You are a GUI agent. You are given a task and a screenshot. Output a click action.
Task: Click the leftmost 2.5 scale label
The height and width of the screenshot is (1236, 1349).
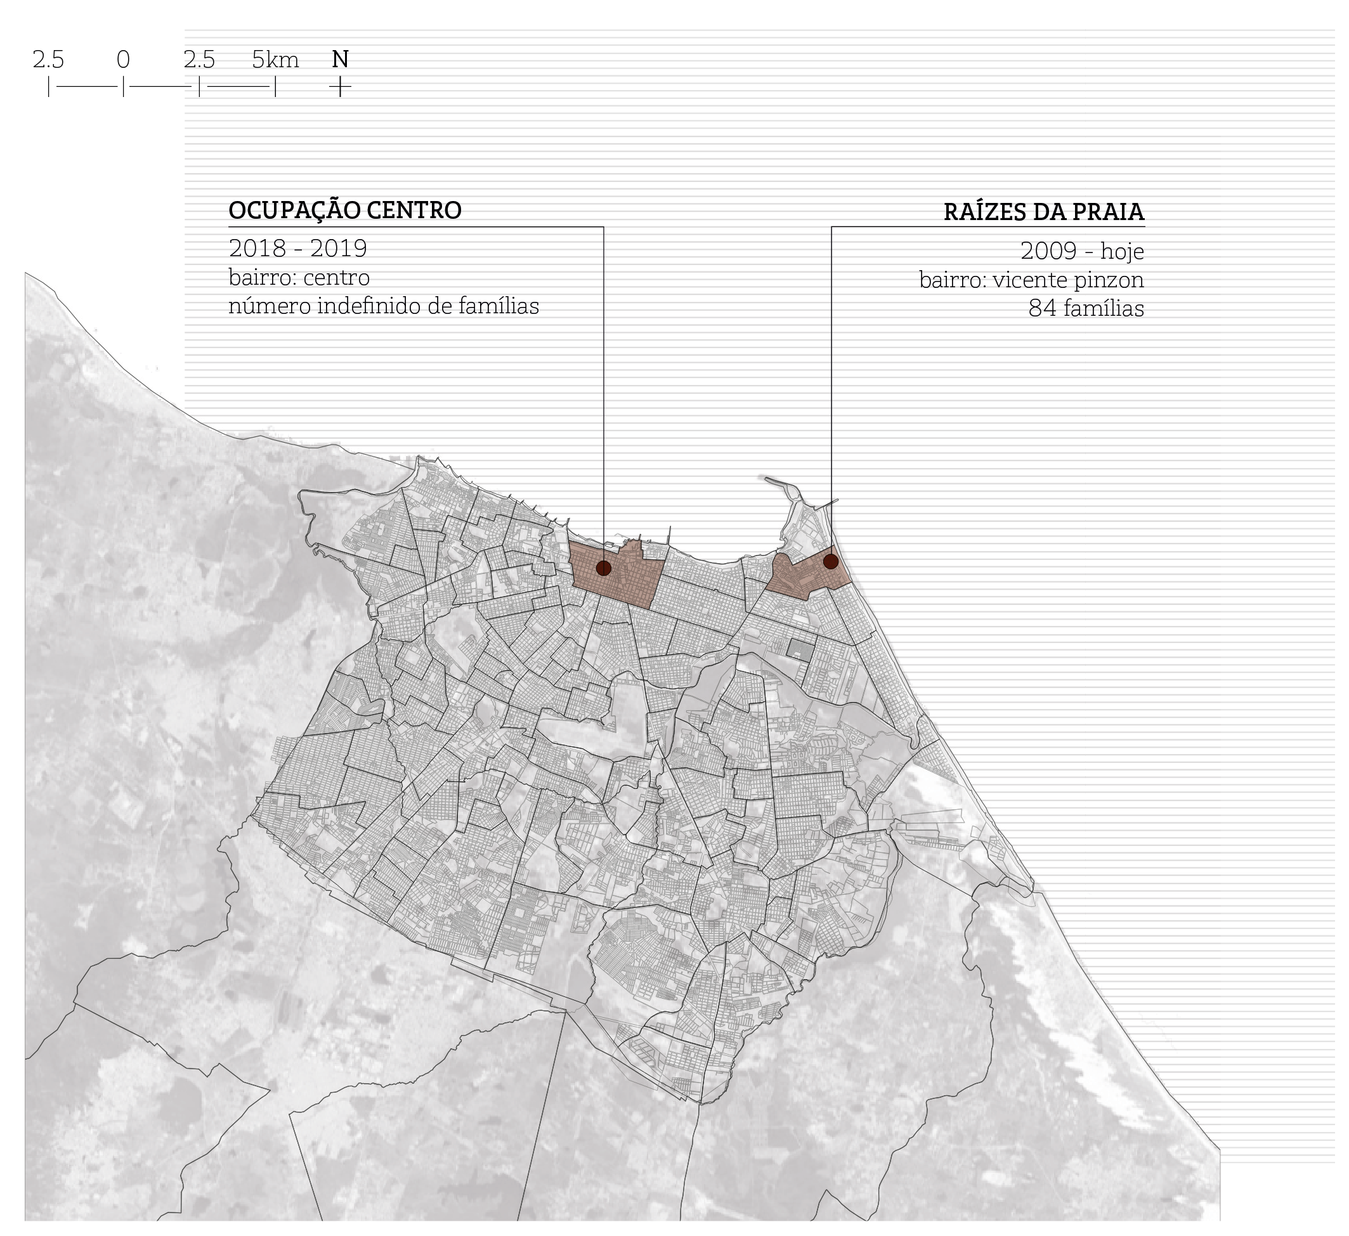[48, 60]
